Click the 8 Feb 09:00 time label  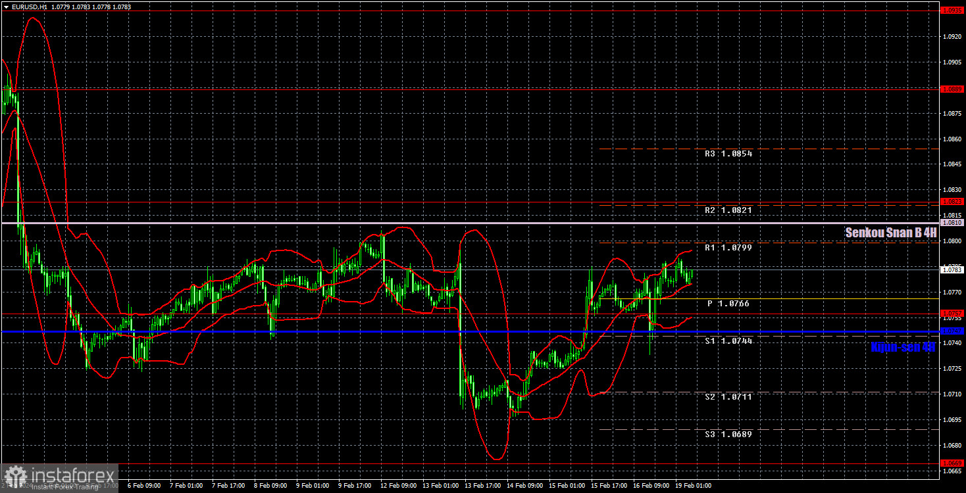(270, 486)
